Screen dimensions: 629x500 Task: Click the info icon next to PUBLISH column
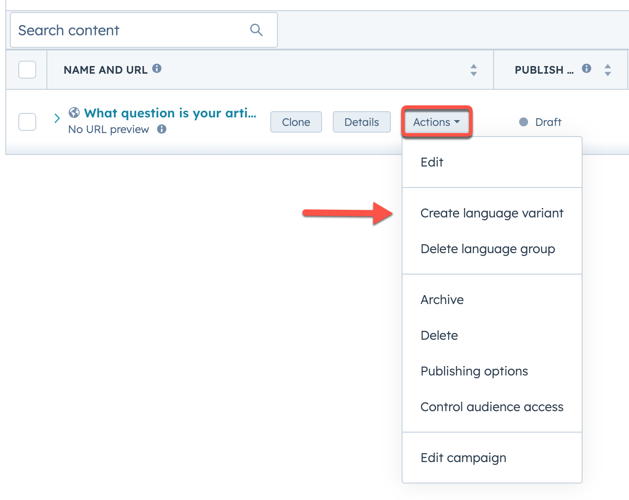(x=587, y=68)
